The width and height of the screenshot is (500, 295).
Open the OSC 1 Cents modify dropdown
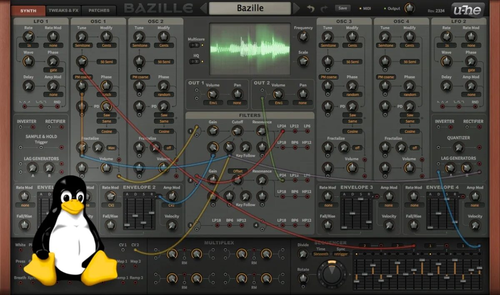(106, 45)
